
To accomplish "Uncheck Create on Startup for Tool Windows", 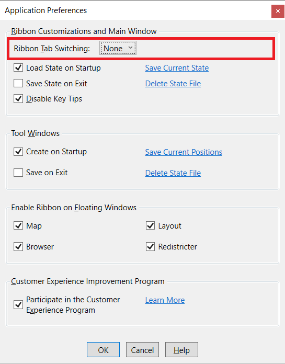I will click(x=18, y=152).
